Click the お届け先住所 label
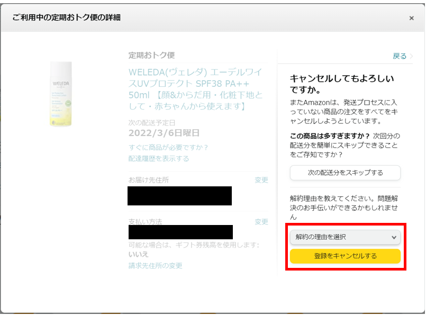The height and width of the screenshot is (315, 426). (149, 180)
